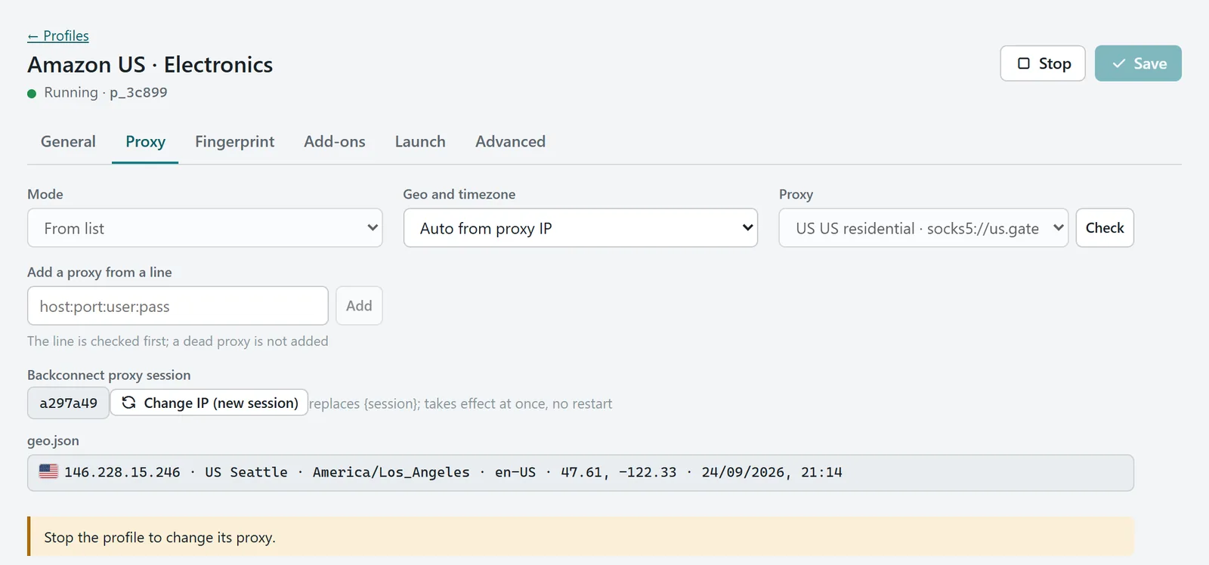Image resolution: width=1209 pixels, height=565 pixels.
Task: Click the timestamp 24/09/2026, 21:14
Action: (771, 472)
